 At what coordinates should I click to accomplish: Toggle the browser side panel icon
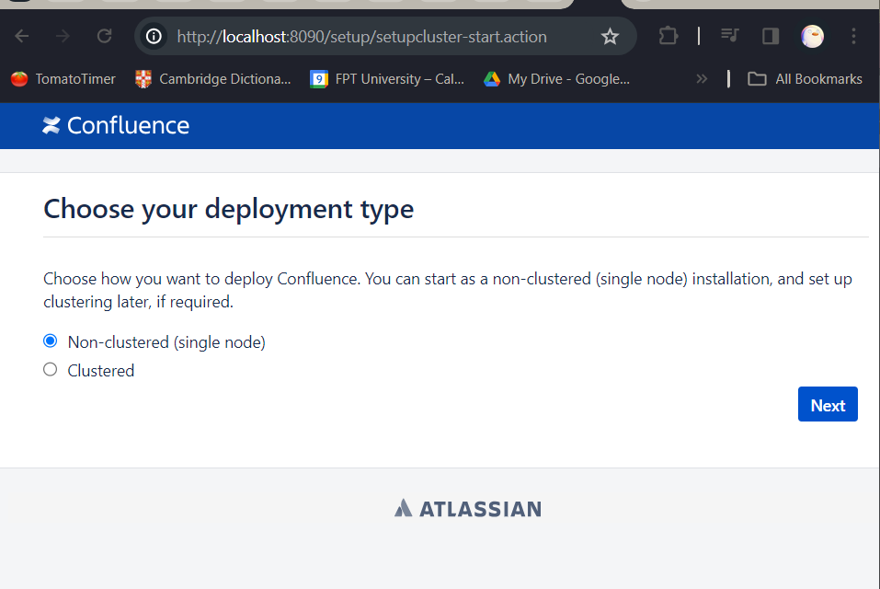(x=771, y=37)
